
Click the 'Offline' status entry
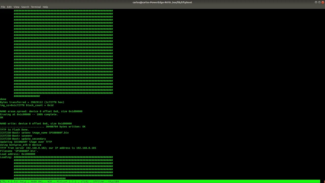point(98,181)
